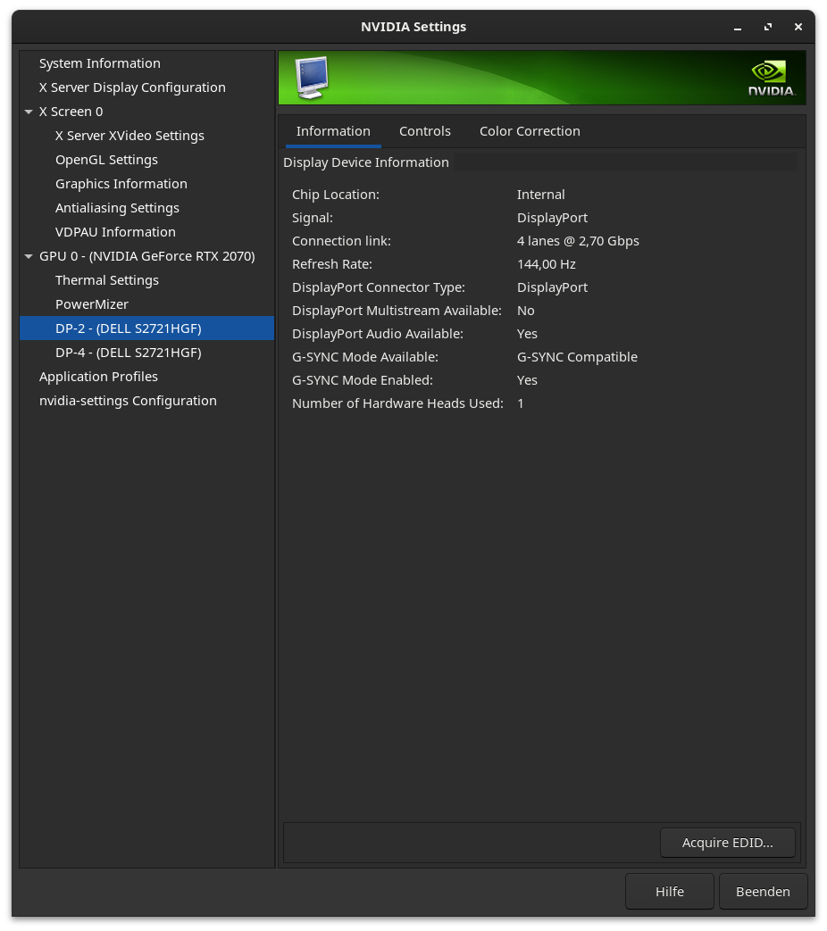Viewport: 827px width, 931px height.
Task: Click the 'Signal:' label
Action: [x=313, y=218]
